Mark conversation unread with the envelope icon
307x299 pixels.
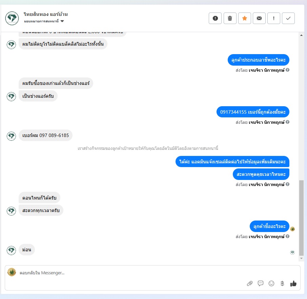point(259,18)
